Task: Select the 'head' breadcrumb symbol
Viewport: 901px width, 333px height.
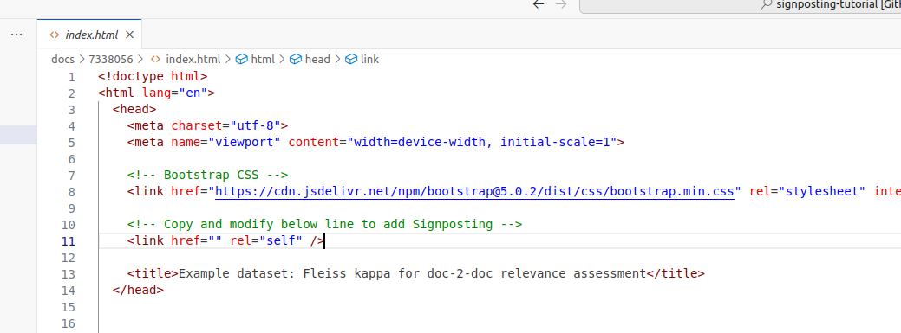Action: (317, 59)
